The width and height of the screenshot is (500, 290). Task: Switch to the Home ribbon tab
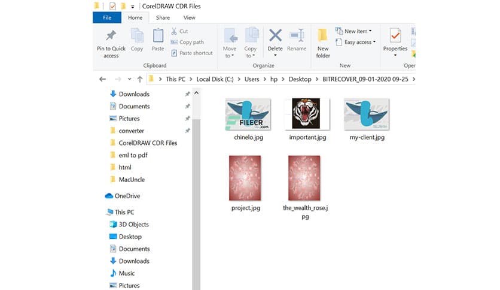(x=135, y=17)
